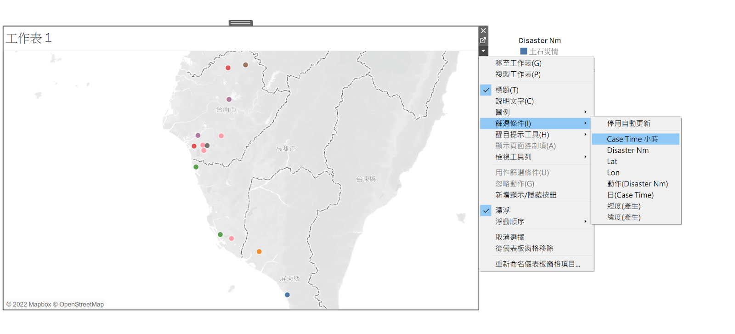
Task: Click the purple point above 台南市
Action: [229, 99]
